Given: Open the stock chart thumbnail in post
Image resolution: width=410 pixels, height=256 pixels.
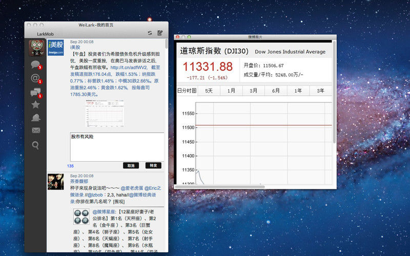Looking at the screenshot, I should 105,114.
